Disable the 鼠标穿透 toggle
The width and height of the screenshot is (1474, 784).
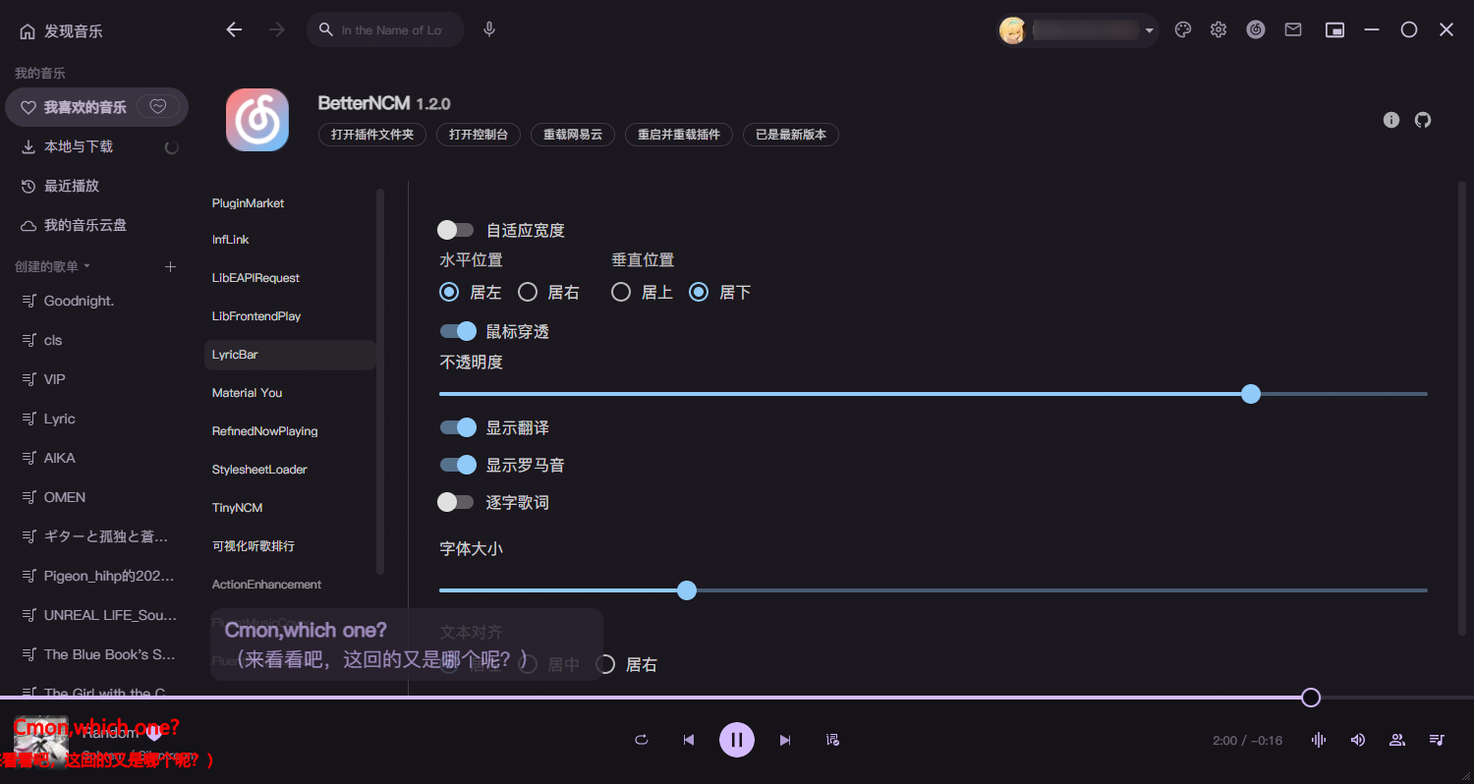458,331
